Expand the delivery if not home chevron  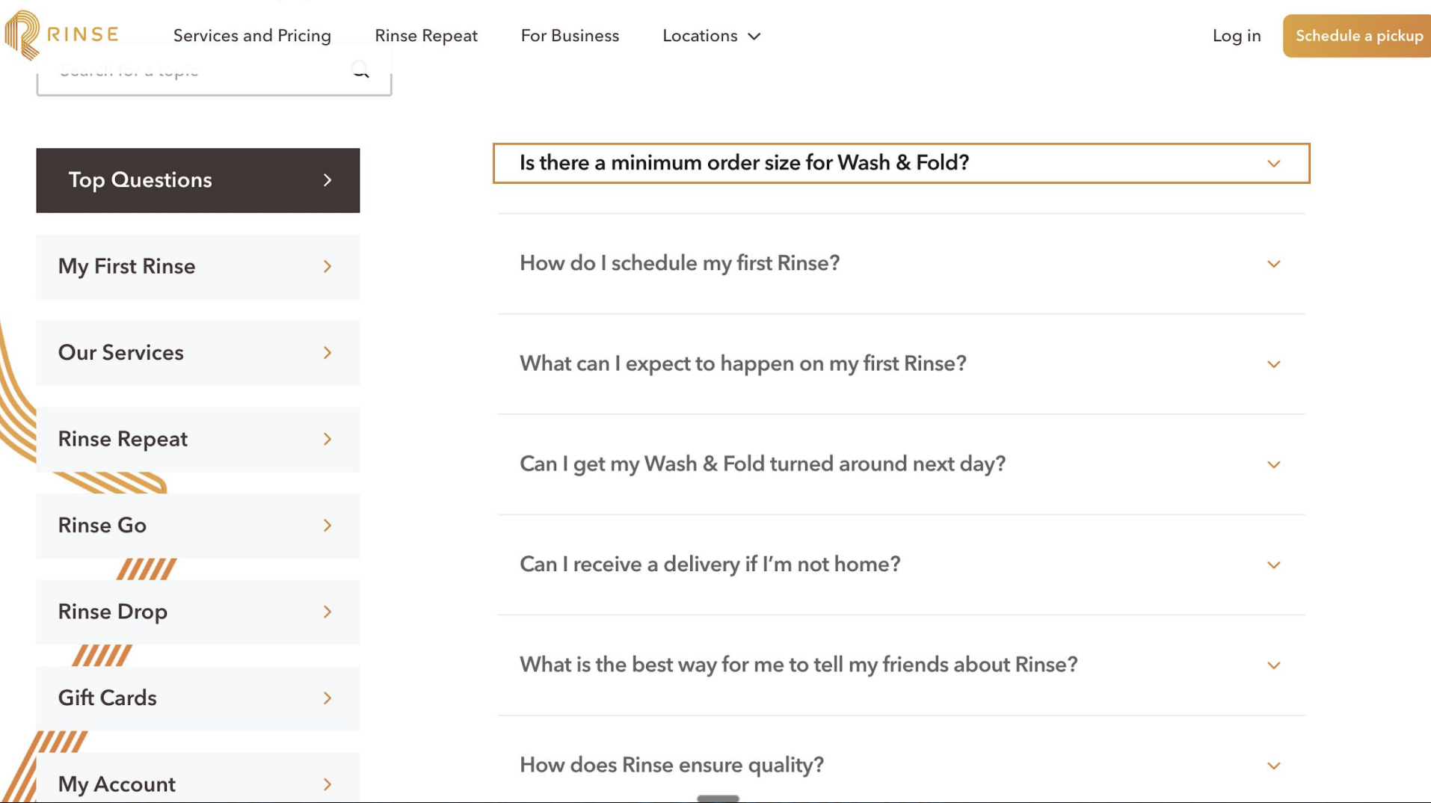1274,565
